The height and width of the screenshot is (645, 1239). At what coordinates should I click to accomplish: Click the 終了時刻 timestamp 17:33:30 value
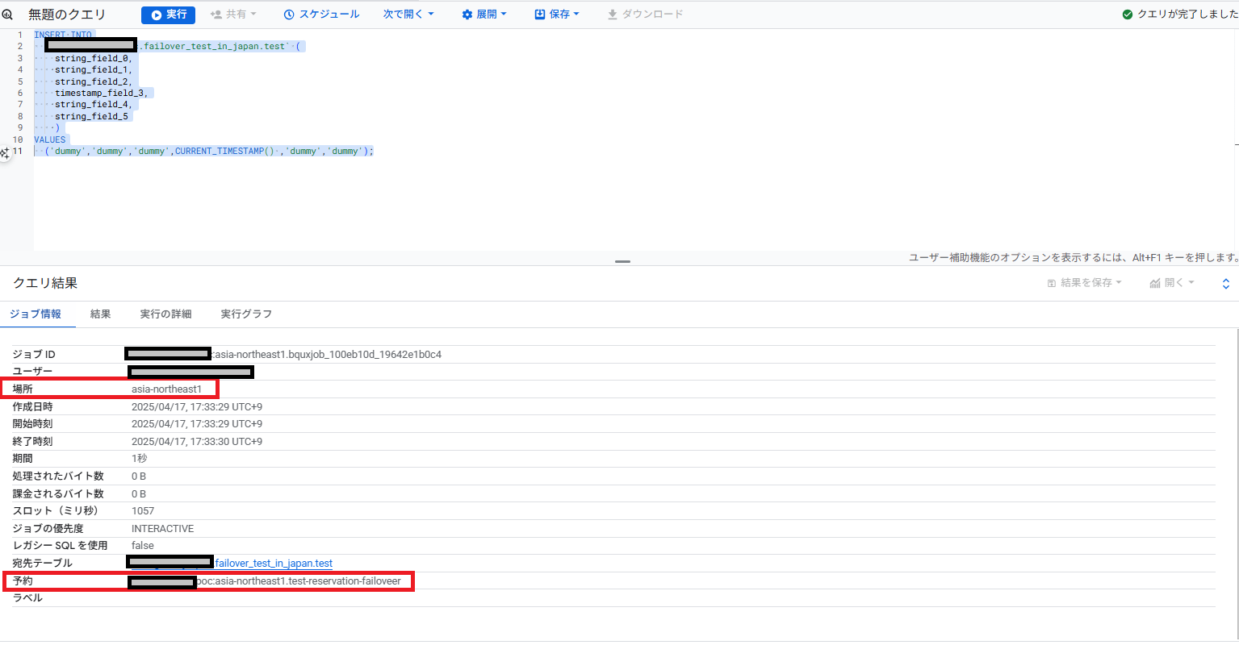pos(197,442)
